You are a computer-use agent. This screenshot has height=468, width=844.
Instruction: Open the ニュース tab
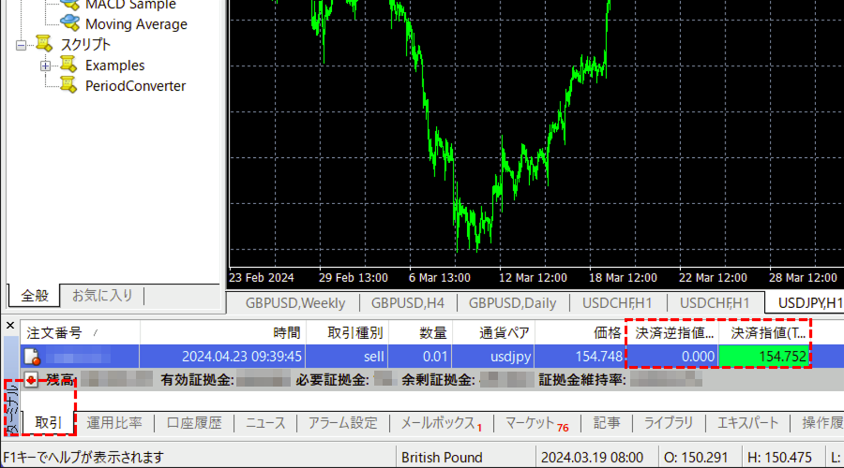(265, 423)
